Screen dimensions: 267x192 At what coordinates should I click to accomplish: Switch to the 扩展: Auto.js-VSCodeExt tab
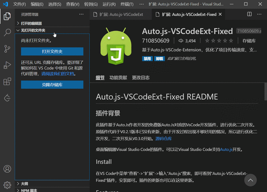pos(120,14)
